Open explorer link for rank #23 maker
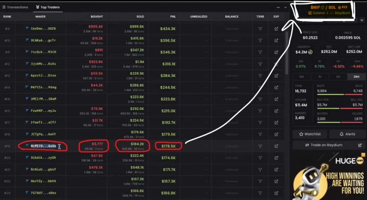Screen dimensions: 367x200 tap(276, 193)
